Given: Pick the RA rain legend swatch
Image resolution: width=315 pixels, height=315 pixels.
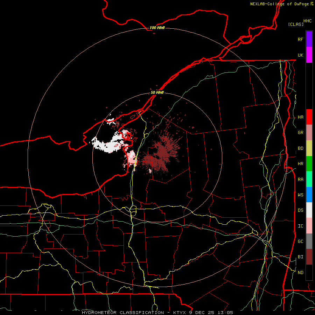Looking at the screenshot, I should pos(309,179).
